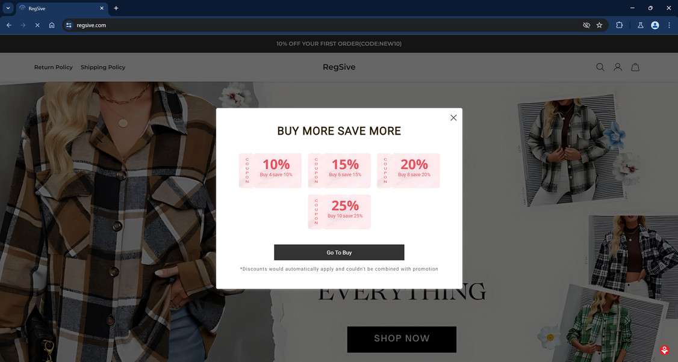Open the site search magnifier icon
This screenshot has width=678, height=362.
click(x=600, y=67)
